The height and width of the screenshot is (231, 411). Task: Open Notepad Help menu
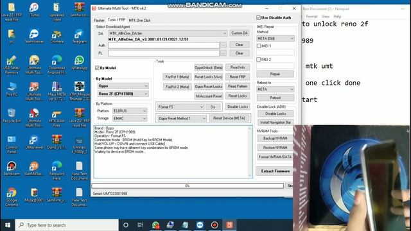pos(337,16)
